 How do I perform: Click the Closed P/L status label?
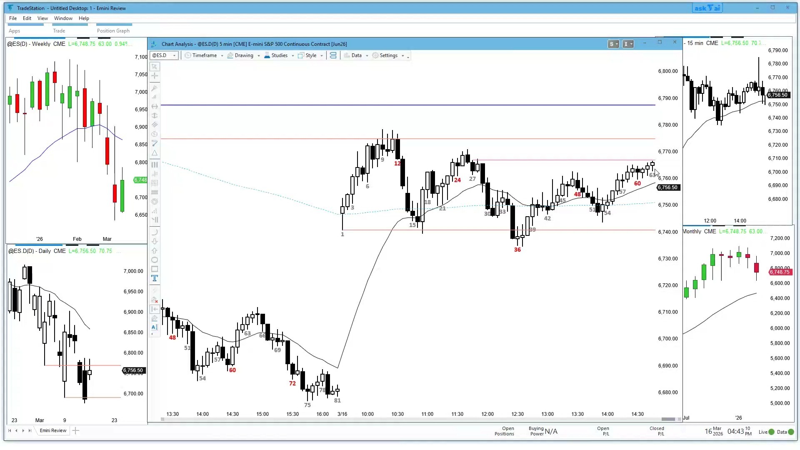(657, 431)
